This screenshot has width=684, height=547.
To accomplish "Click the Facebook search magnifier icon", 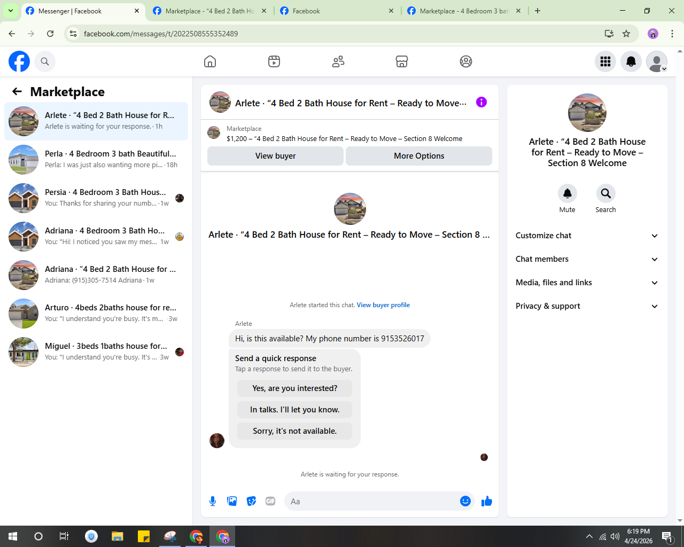I will click(45, 61).
